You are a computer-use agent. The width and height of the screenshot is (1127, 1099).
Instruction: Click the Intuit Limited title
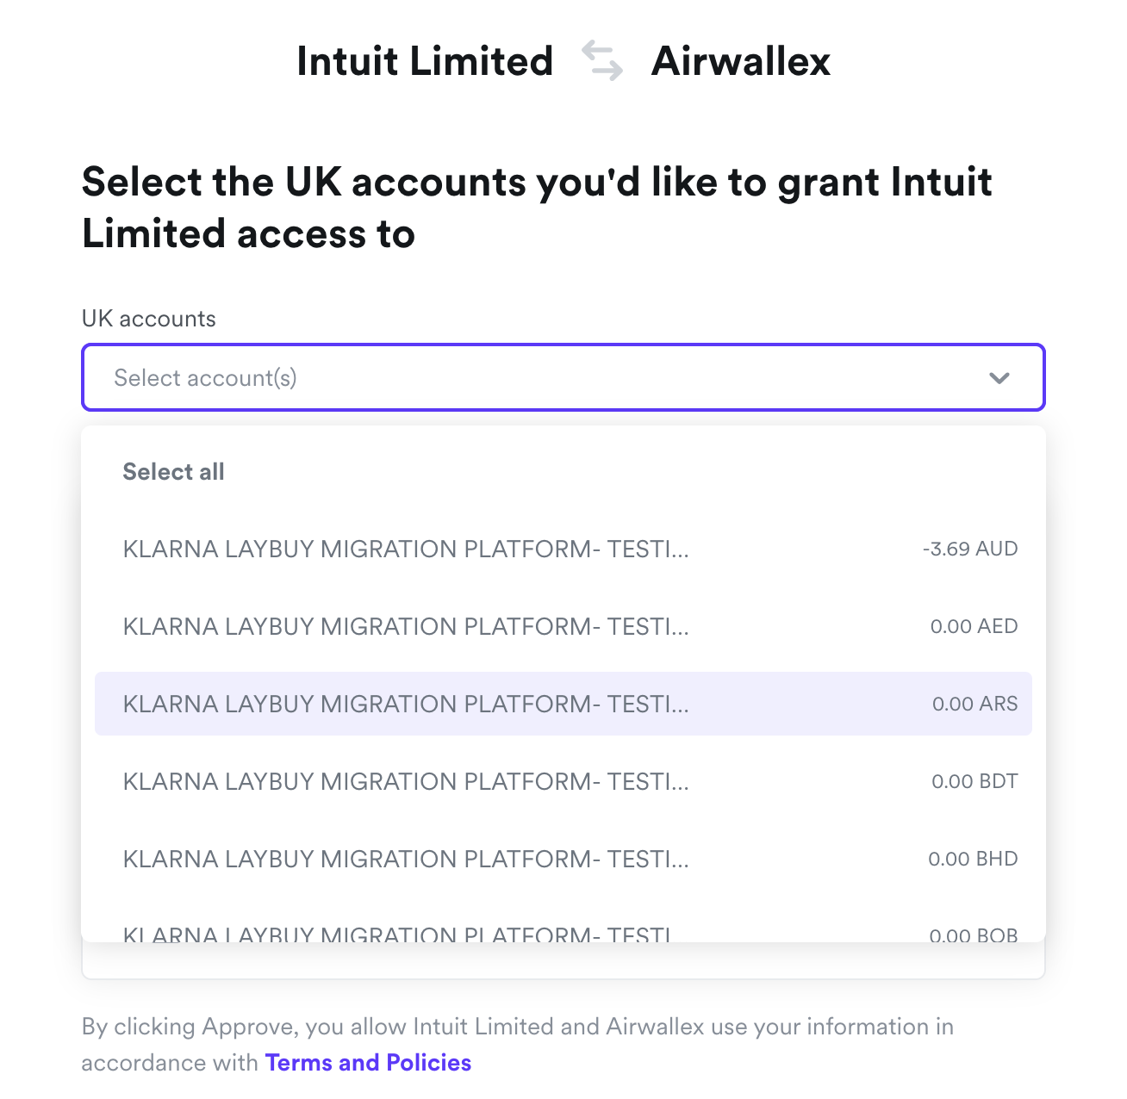425,61
